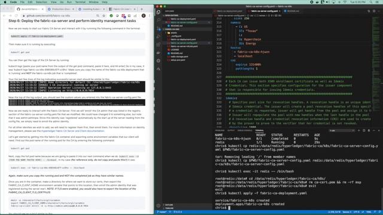Click the date and time in menu bar
Screen dimensions: 383x215
[357, 2]
